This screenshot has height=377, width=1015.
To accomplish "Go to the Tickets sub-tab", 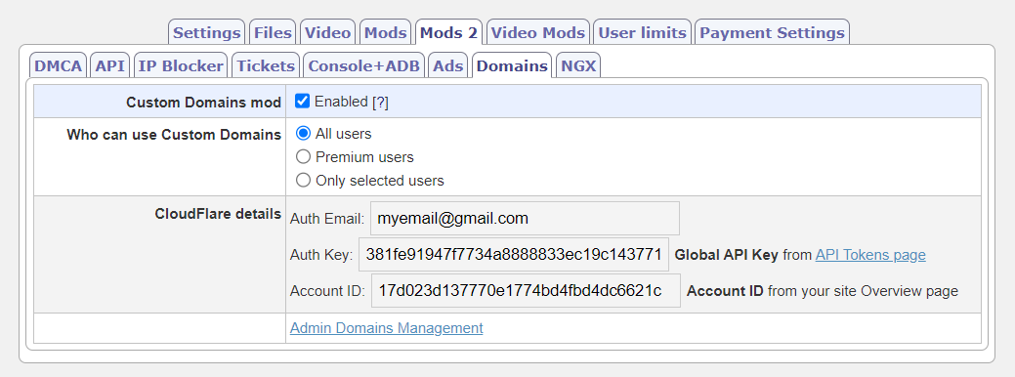I will coord(266,65).
